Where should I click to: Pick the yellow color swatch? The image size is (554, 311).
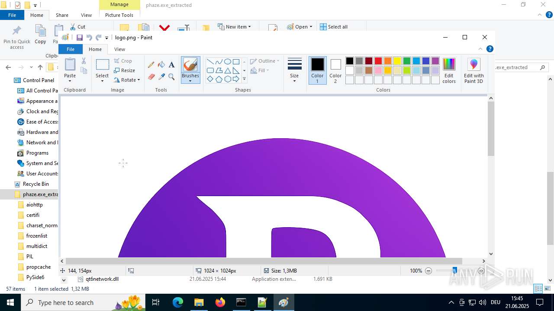[397, 61]
